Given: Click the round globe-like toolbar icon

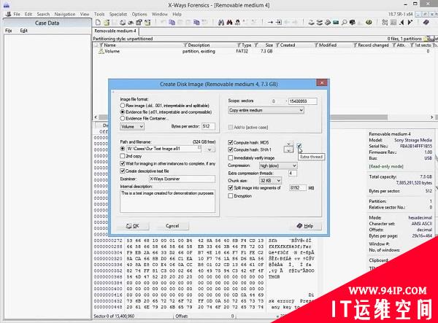Looking at the screenshot, I should click(369, 23).
